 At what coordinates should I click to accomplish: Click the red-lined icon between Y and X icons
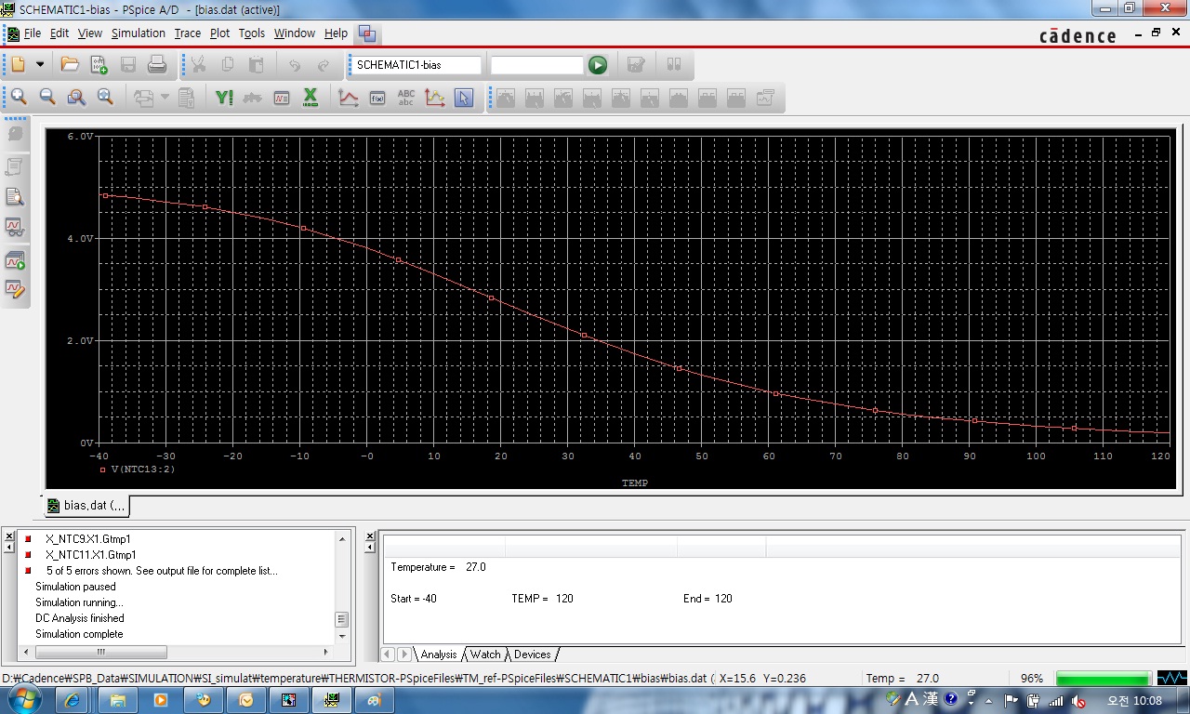coord(282,97)
